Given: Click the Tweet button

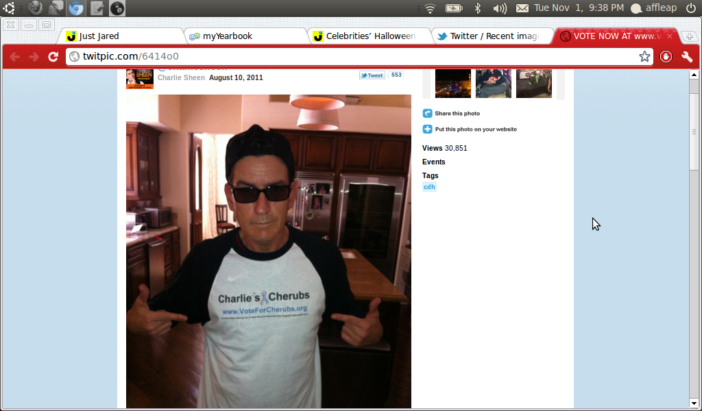Looking at the screenshot, I should 372,75.
